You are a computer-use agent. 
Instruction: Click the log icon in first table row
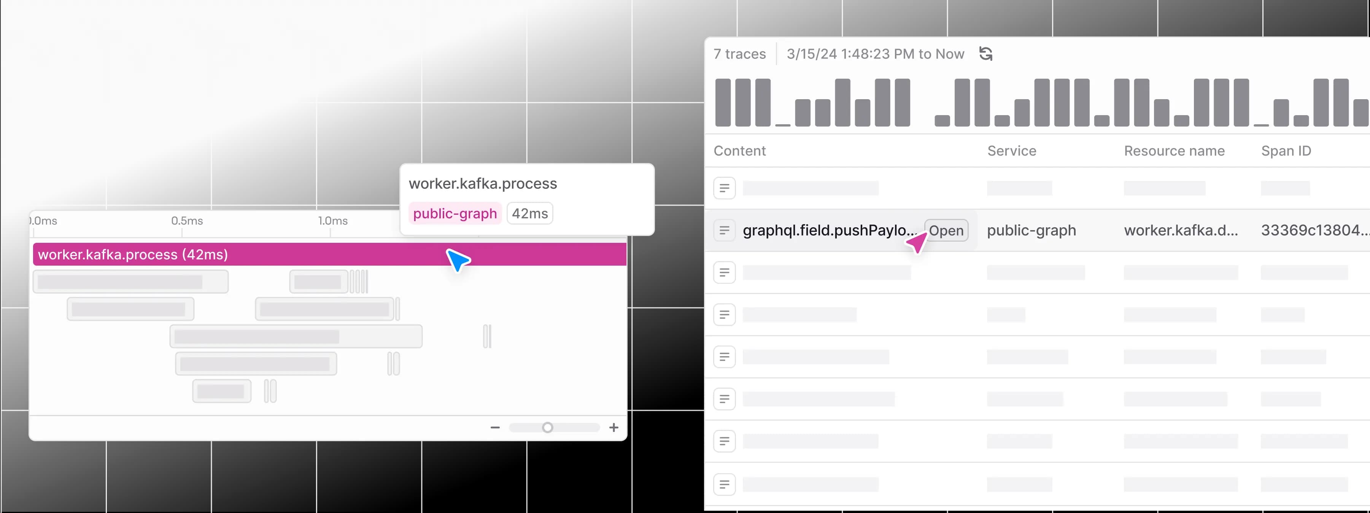(x=724, y=188)
